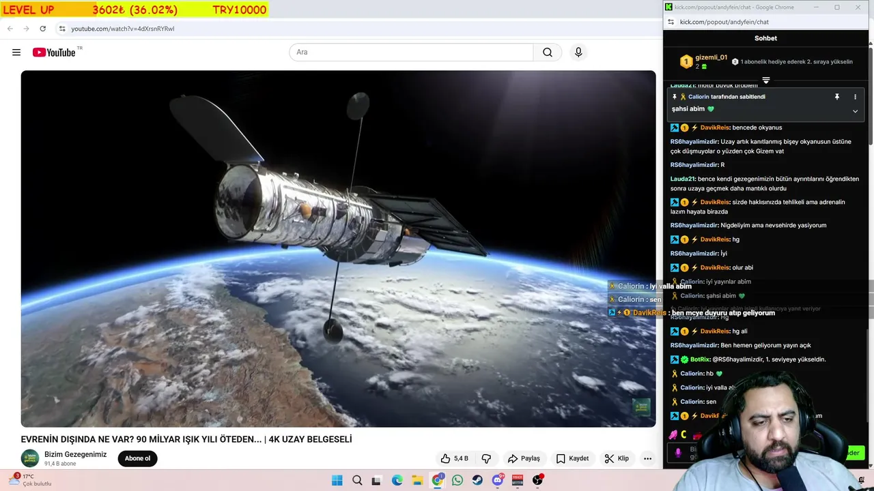Viewport: 874px width, 491px height.
Task: Open Discord from taskbar
Action: [498, 480]
